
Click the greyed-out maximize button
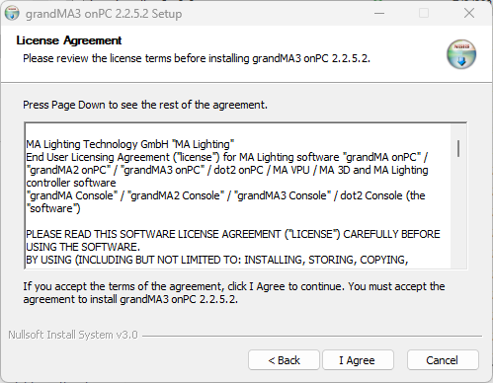pyautogui.click(x=424, y=14)
